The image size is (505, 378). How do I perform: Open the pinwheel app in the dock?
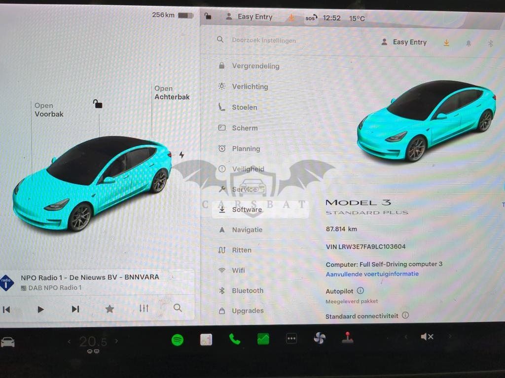pyautogui.click(x=320, y=338)
